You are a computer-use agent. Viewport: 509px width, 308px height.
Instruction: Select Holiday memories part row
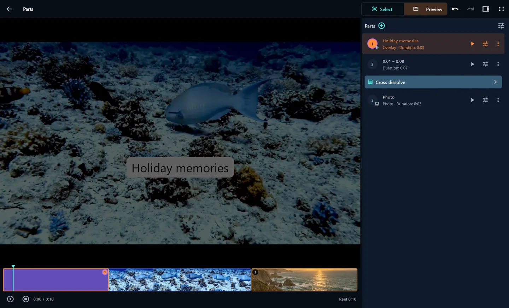click(x=433, y=44)
